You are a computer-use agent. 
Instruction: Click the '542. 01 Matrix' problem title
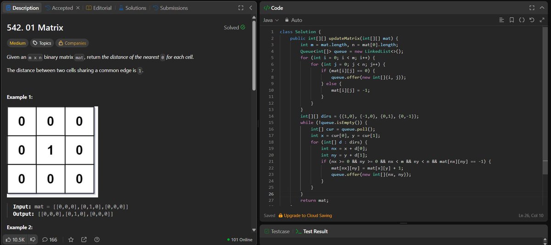tap(35, 28)
